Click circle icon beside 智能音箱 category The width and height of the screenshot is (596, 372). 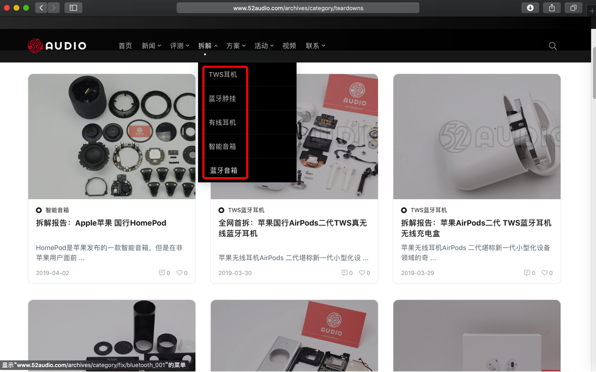pos(39,210)
